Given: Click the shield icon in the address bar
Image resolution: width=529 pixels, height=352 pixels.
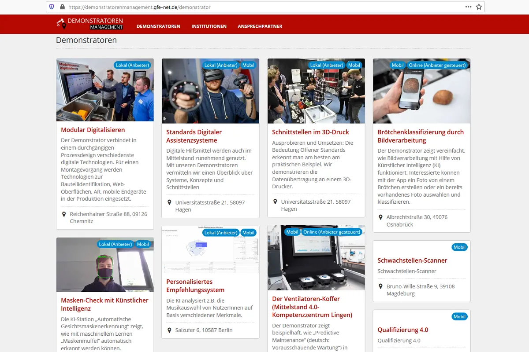Looking at the screenshot, I should (51, 7).
